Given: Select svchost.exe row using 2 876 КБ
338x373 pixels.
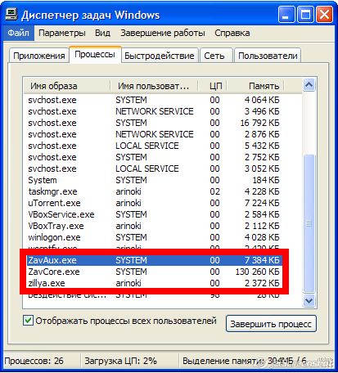Looking at the screenshot, I should [x=154, y=134].
